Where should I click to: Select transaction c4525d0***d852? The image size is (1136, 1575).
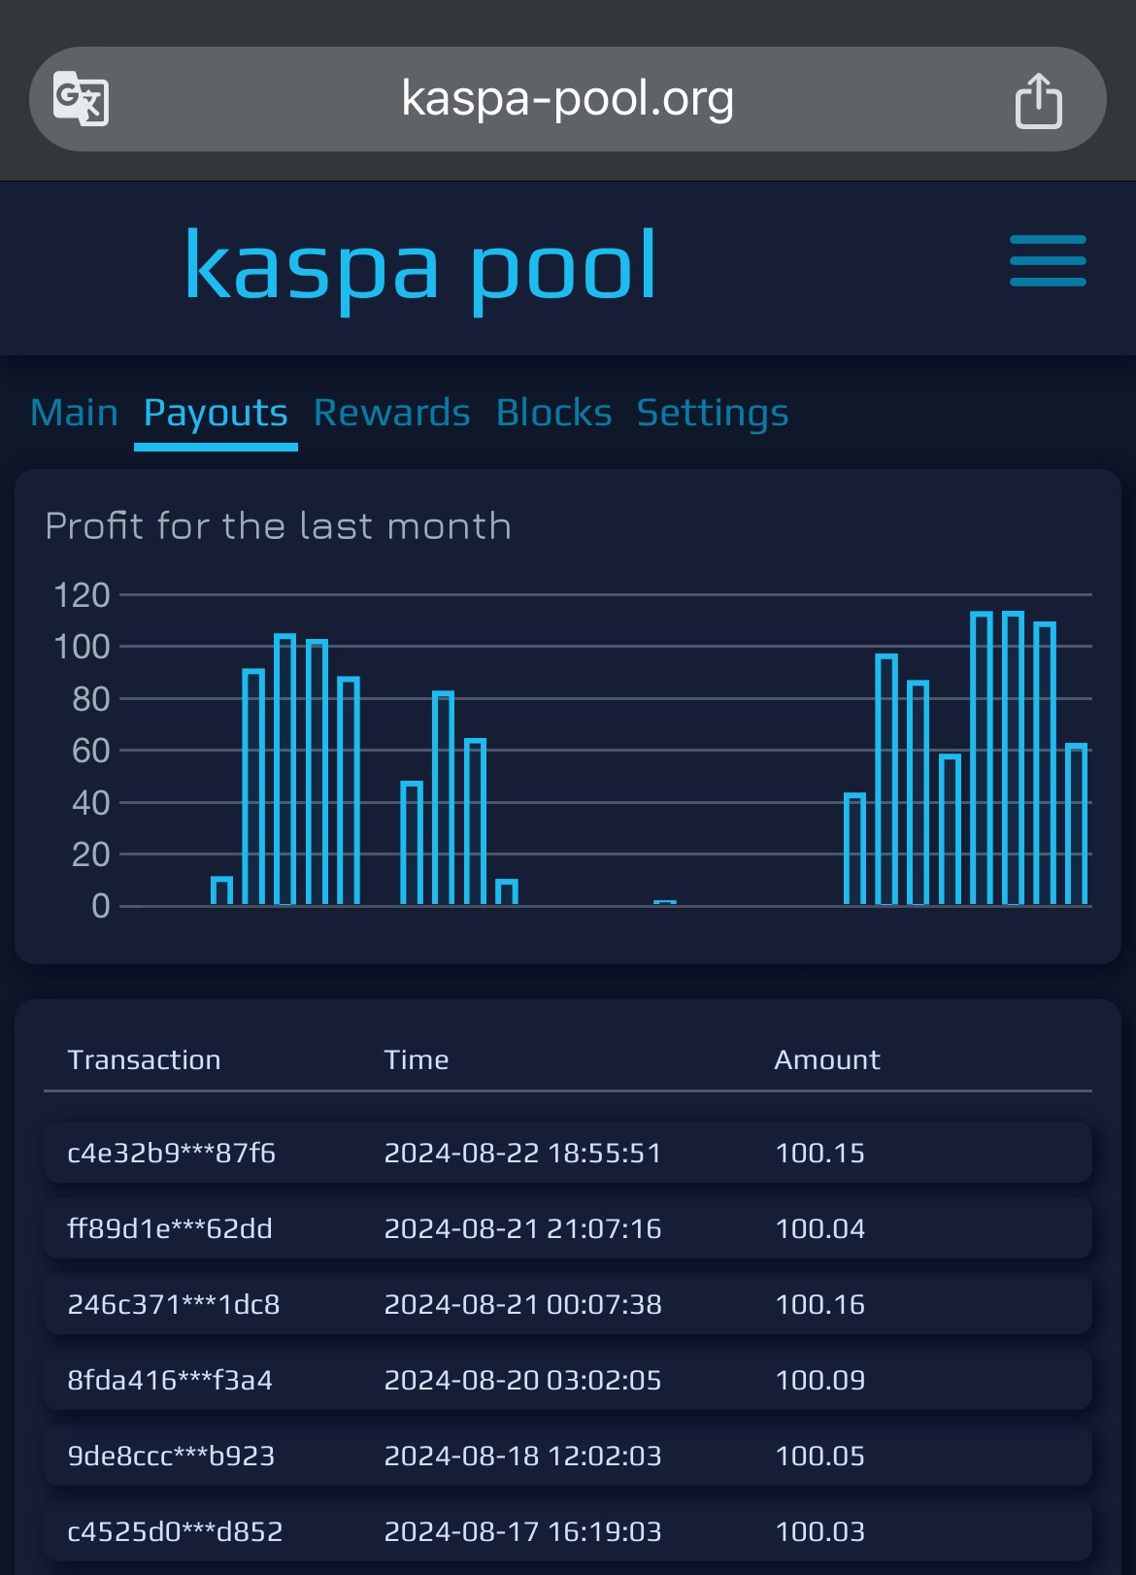[x=175, y=1531]
